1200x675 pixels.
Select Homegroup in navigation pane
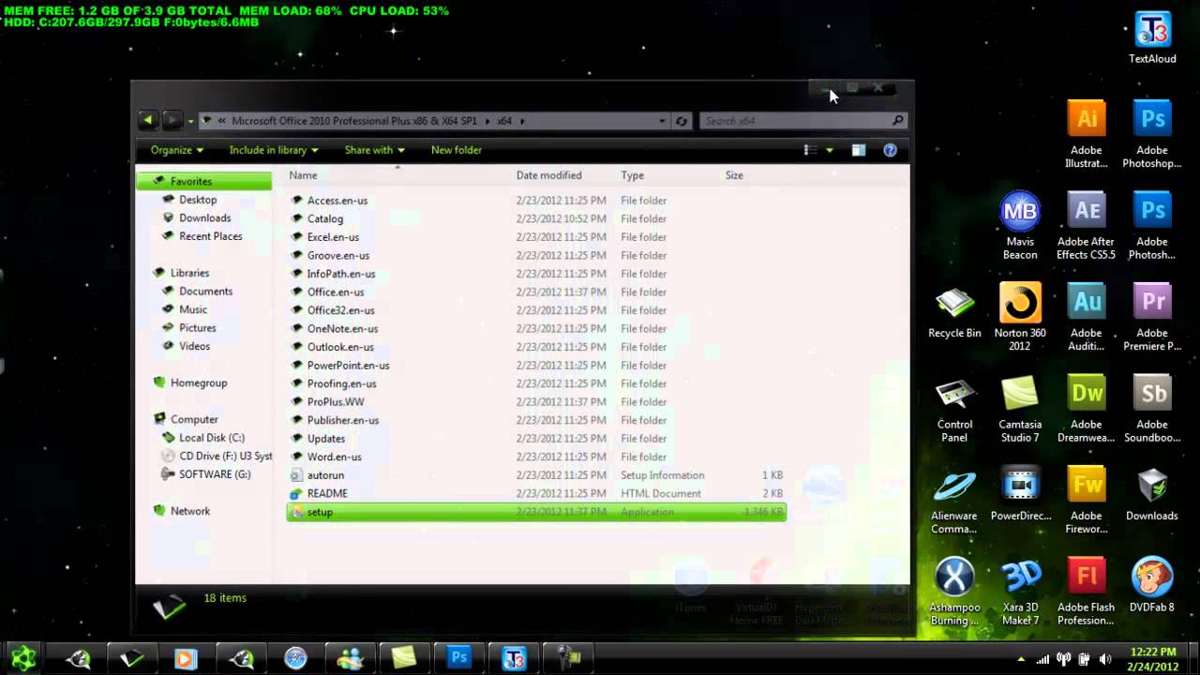(198, 382)
